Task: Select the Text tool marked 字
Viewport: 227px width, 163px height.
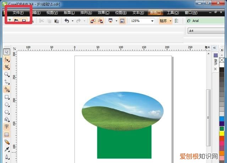Action: pos(7,127)
